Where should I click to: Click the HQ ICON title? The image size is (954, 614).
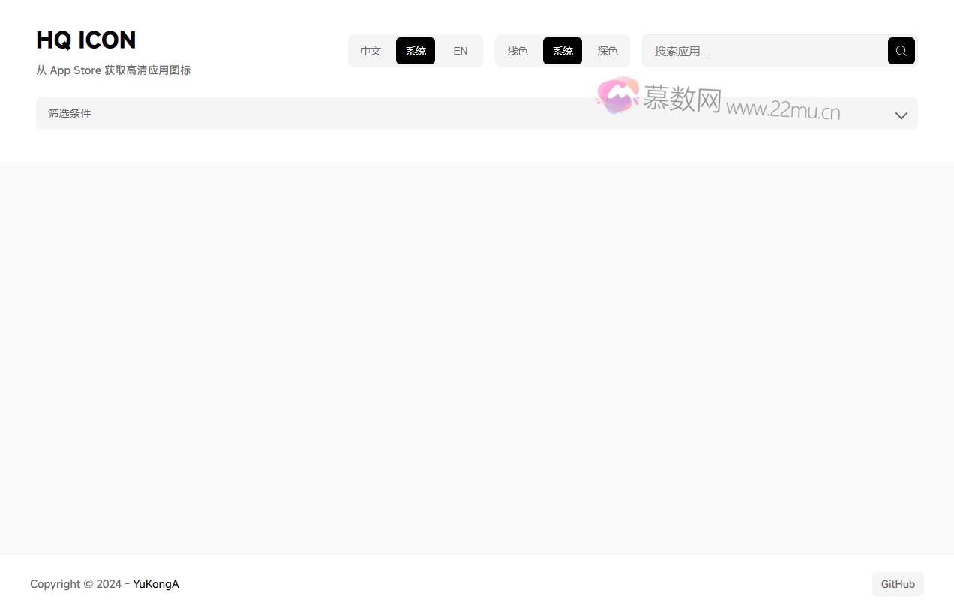[86, 40]
